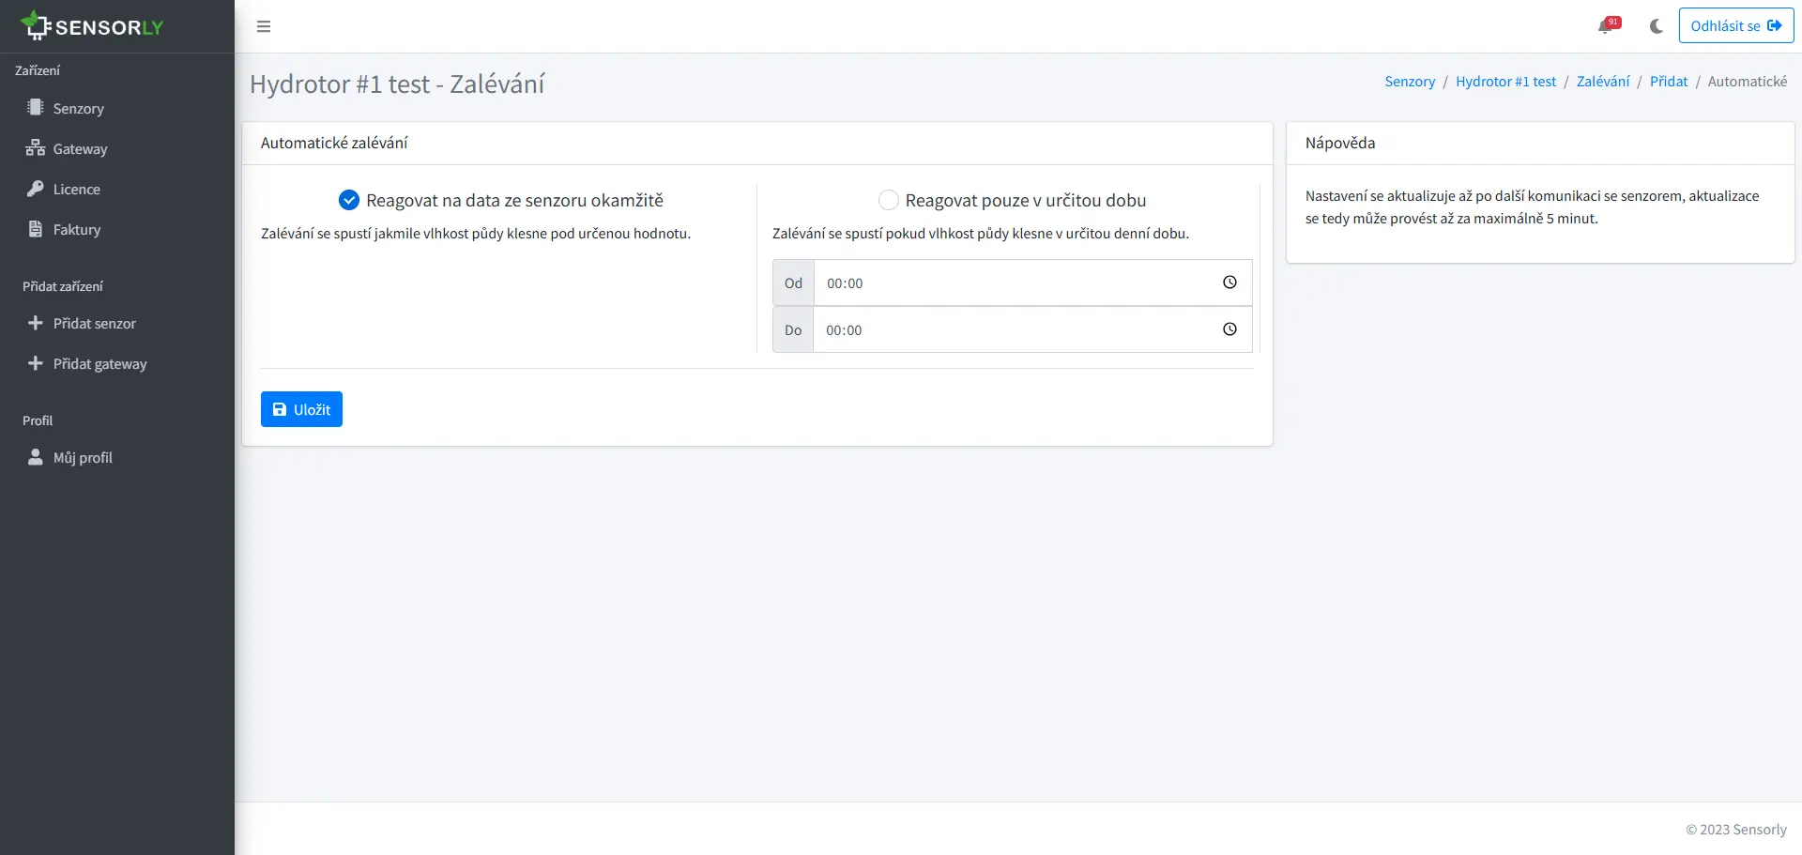Screen dimensions: 1802x855
Task: Select radio Reagovat na data ze senzoru okamžitě
Action: pyautogui.click(x=348, y=199)
